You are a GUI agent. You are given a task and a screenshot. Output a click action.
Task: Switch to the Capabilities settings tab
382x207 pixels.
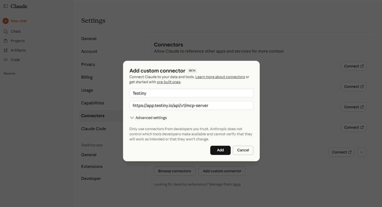pyautogui.click(x=93, y=103)
